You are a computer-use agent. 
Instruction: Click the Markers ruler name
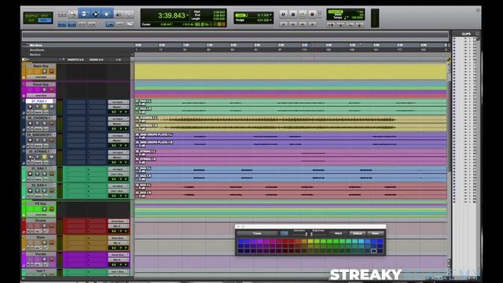pyautogui.click(x=35, y=54)
